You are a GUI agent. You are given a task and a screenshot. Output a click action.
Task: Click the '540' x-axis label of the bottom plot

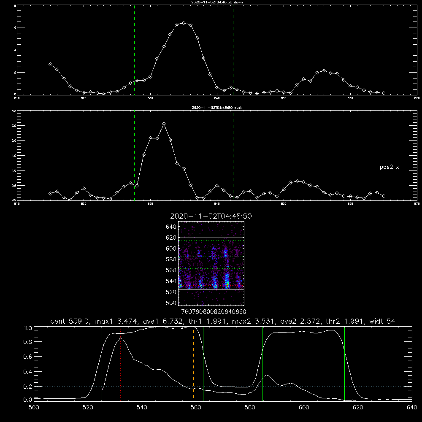click(x=142, y=408)
